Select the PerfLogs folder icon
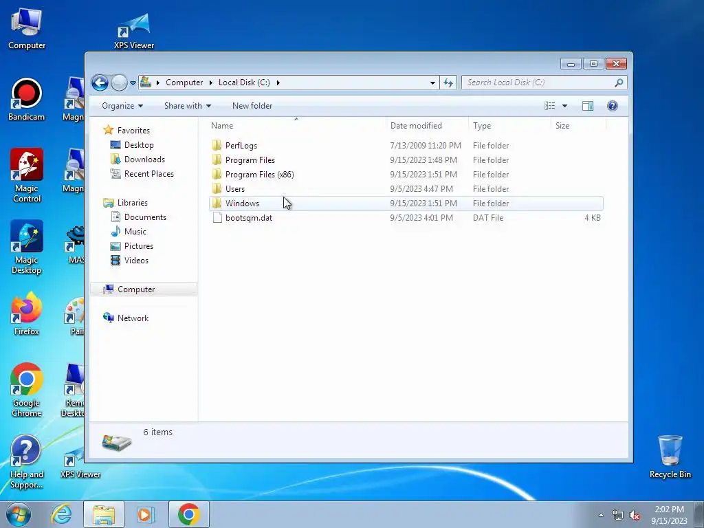The image size is (704, 528). 217,146
